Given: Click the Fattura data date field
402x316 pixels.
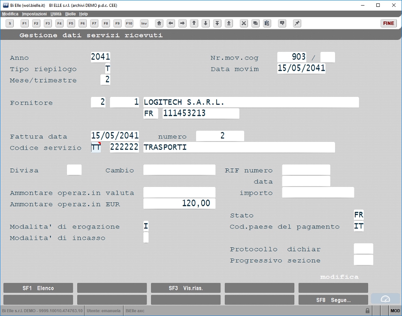Looking at the screenshot, I should point(115,136).
